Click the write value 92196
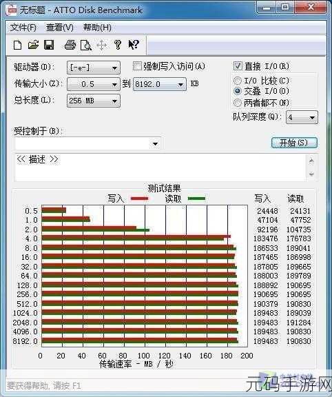Image resolution: width=332 pixels, height=397 pixels. click(x=267, y=230)
